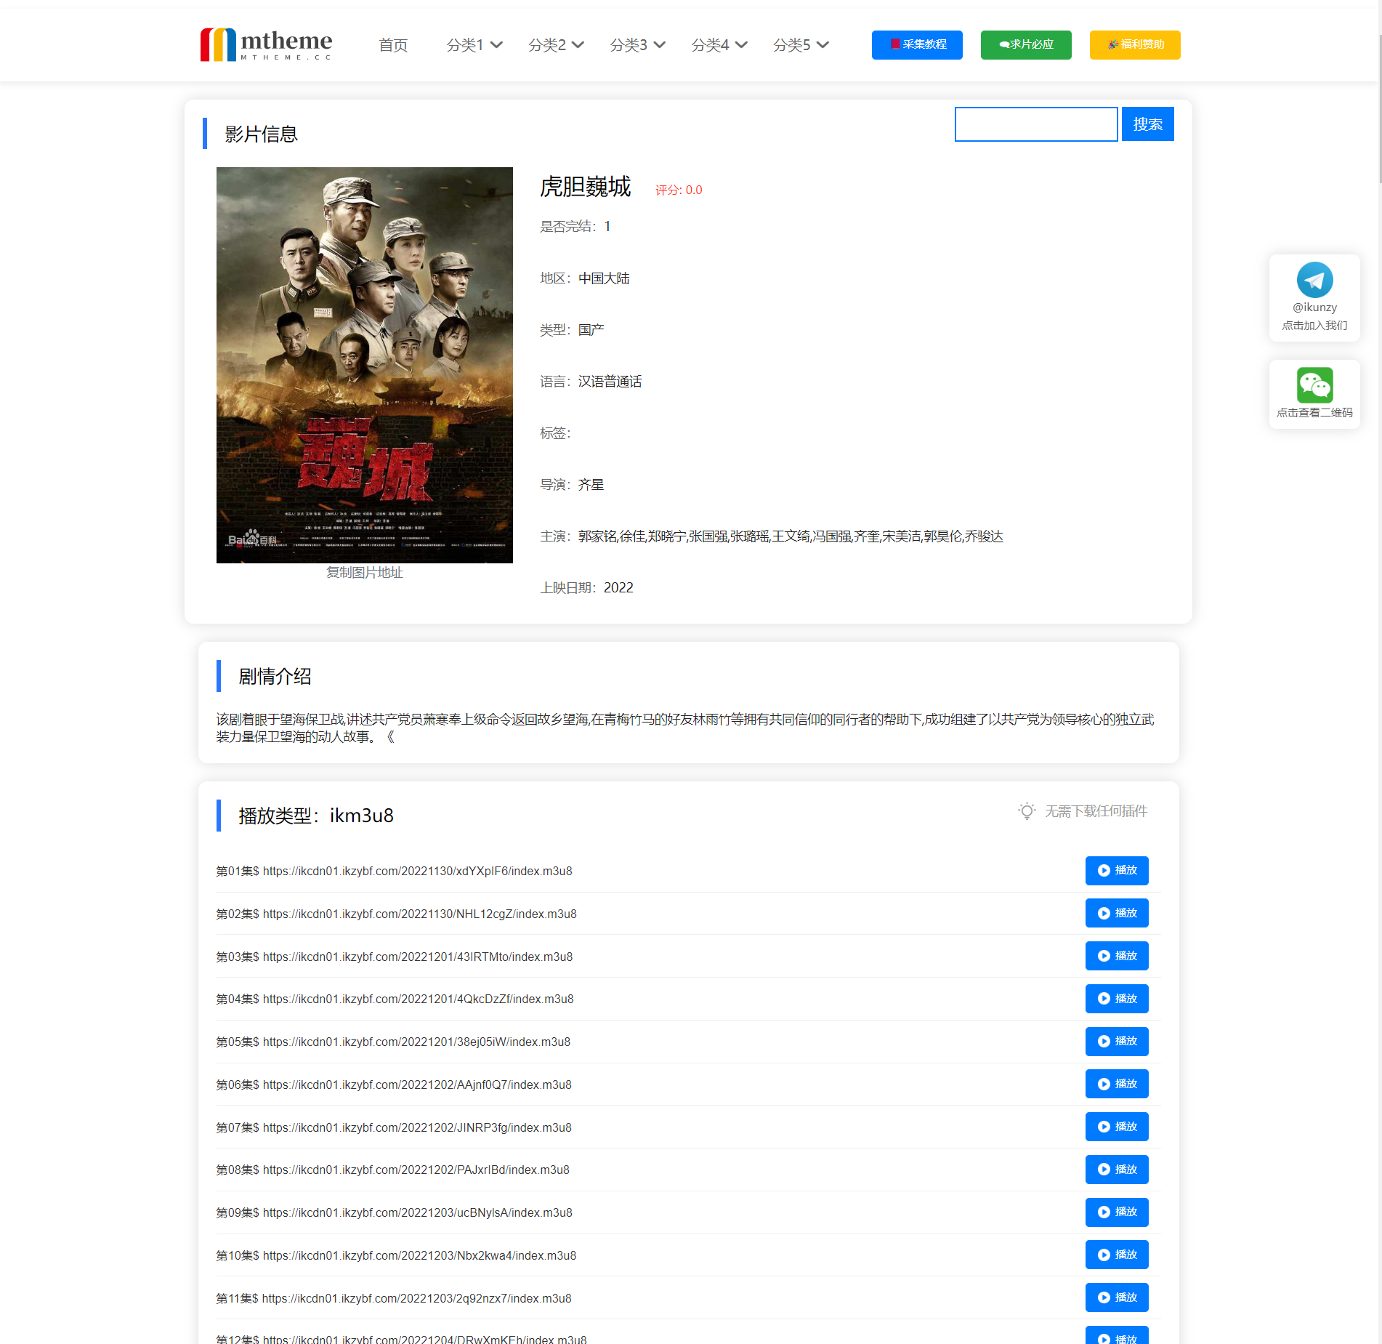This screenshot has height=1344, width=1382.
Task: Click the mtheme logo
Action: click(266, 44)
